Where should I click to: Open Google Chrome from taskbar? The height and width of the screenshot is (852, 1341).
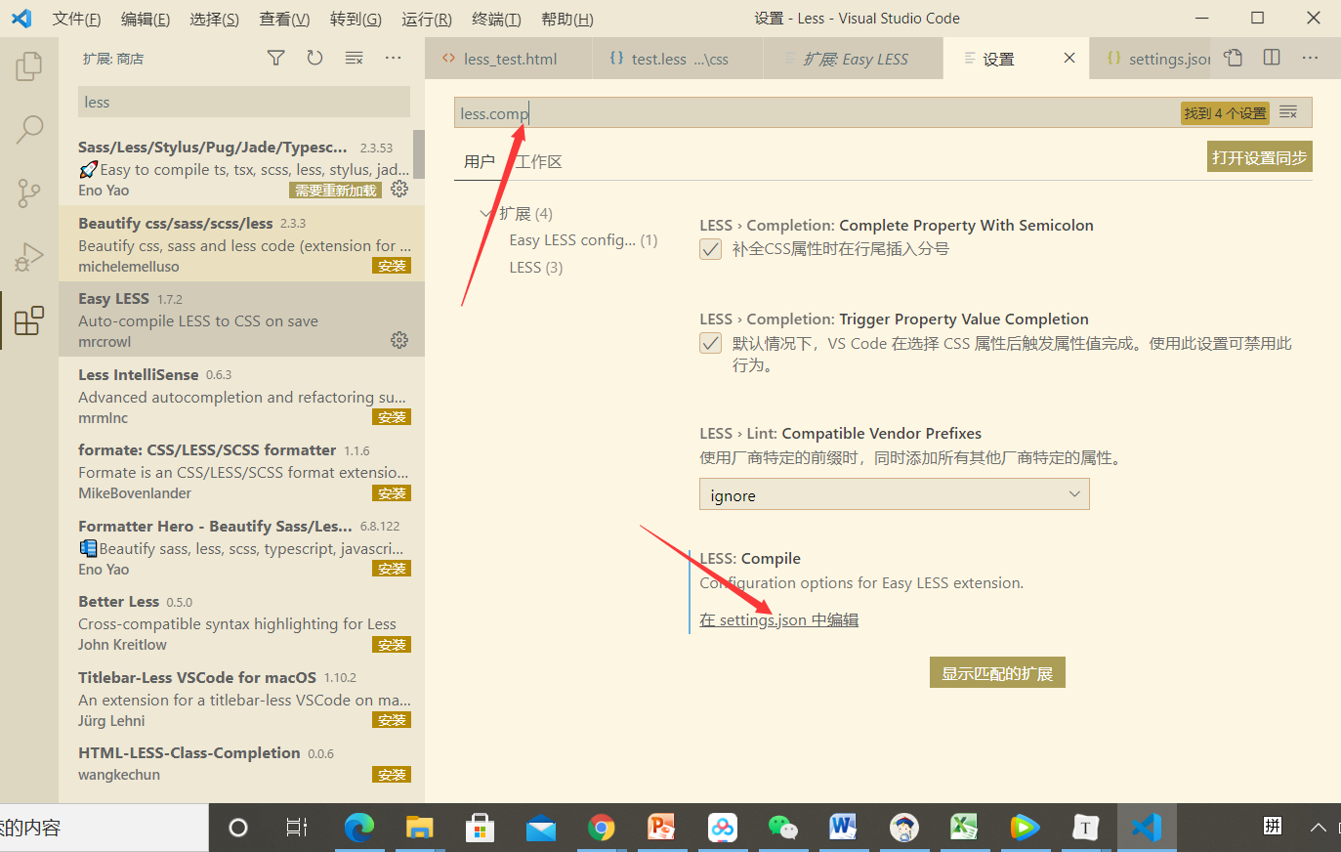[602, 828]
